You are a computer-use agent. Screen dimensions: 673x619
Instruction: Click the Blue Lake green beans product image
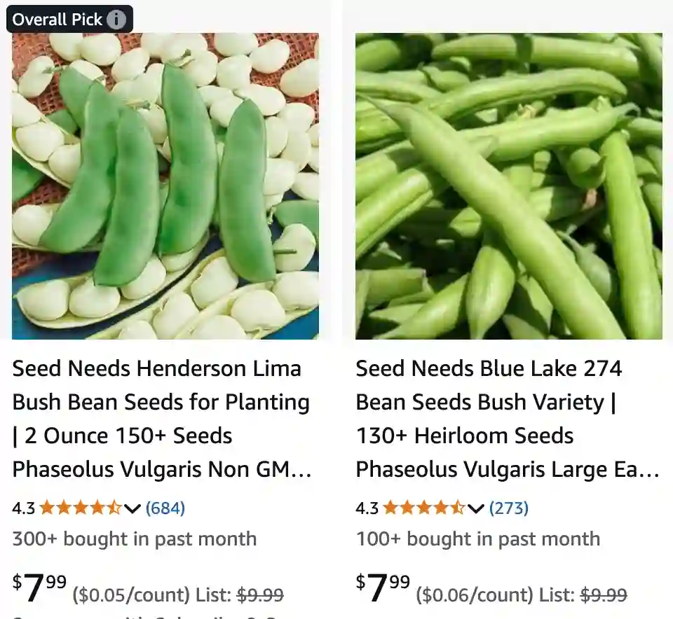pyautogui.click(x=509, y=186)
